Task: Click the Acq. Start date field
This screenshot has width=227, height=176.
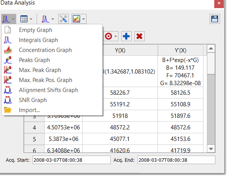Action: pos(71,160)
